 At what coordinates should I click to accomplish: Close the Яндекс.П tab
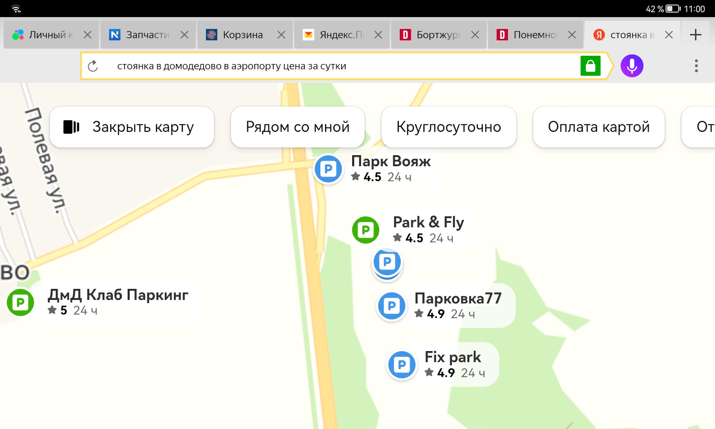pos(378,35)
